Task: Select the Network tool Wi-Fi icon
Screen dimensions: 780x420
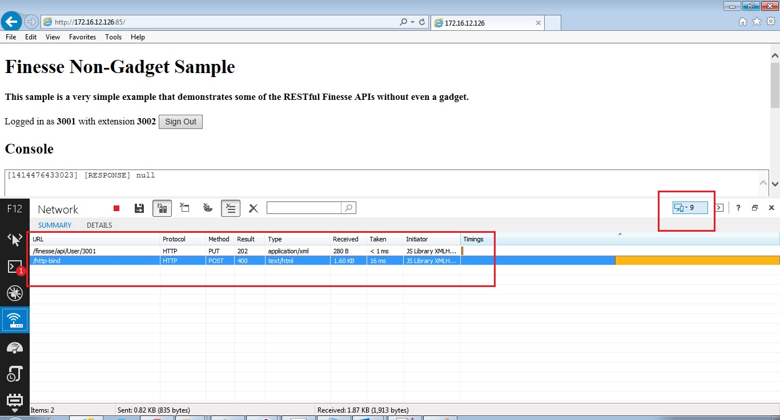Action: coord(14,320)
